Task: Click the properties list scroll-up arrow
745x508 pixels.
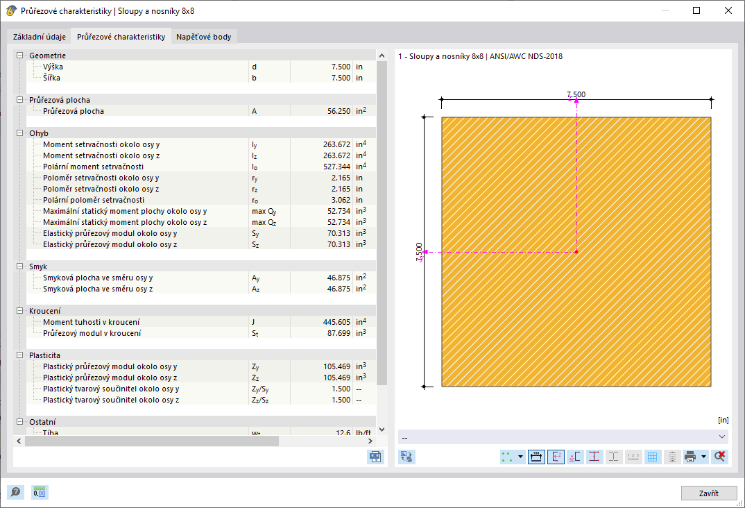Action: [x=382, y=56]
